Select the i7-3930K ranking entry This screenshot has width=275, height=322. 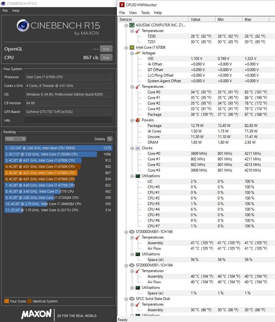point(58,154)
